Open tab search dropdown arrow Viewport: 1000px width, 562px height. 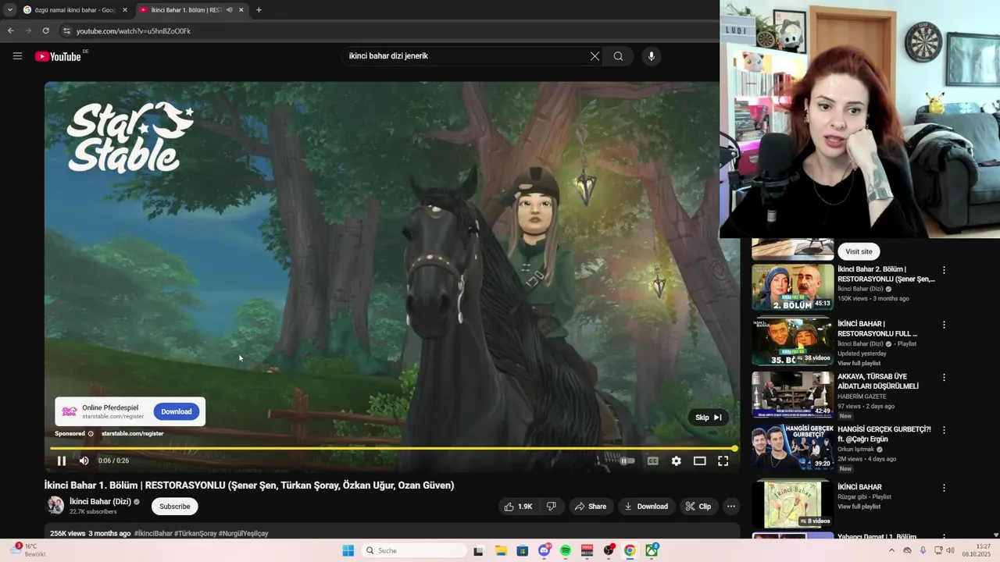point(10,10)
